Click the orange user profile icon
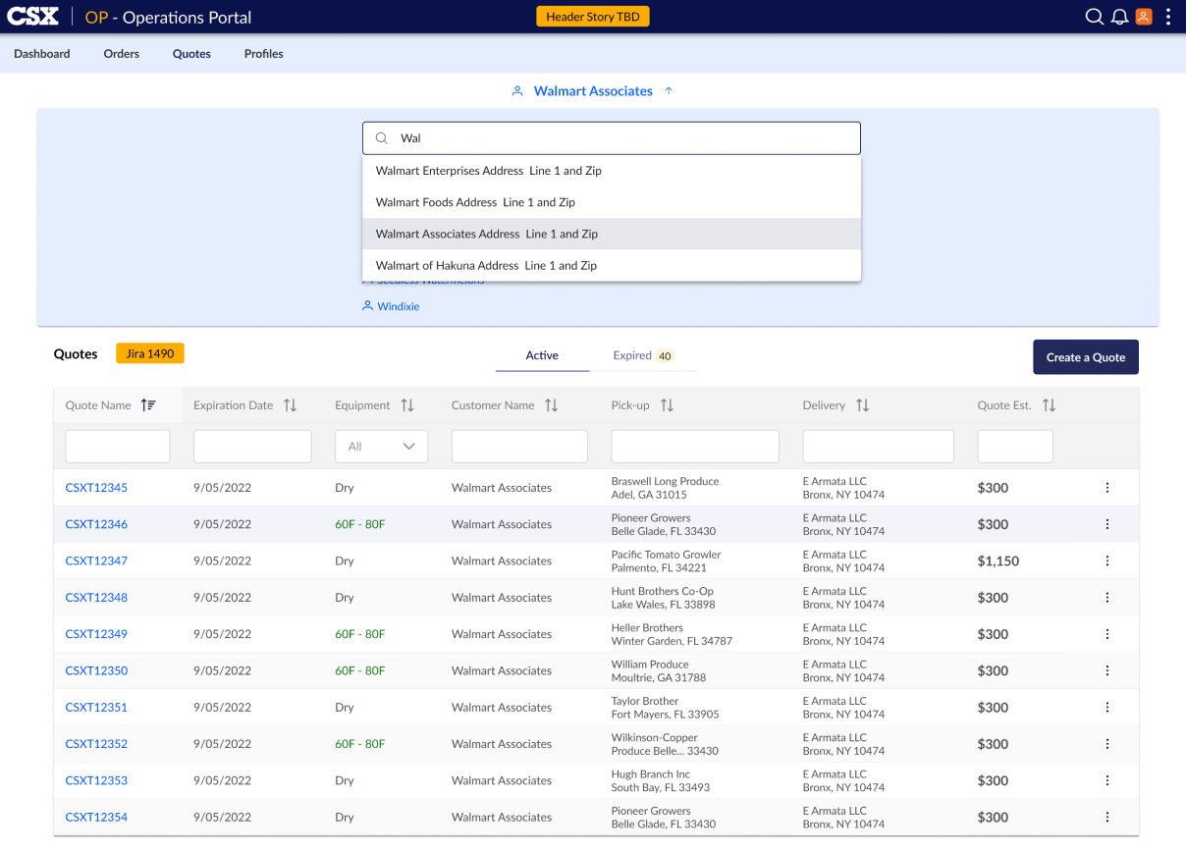Viewport: 1186px width, 852px height. 1144,17
